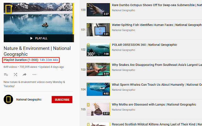
Task: Click the channel name under the Moths video
Action: [x=123, y=110]
